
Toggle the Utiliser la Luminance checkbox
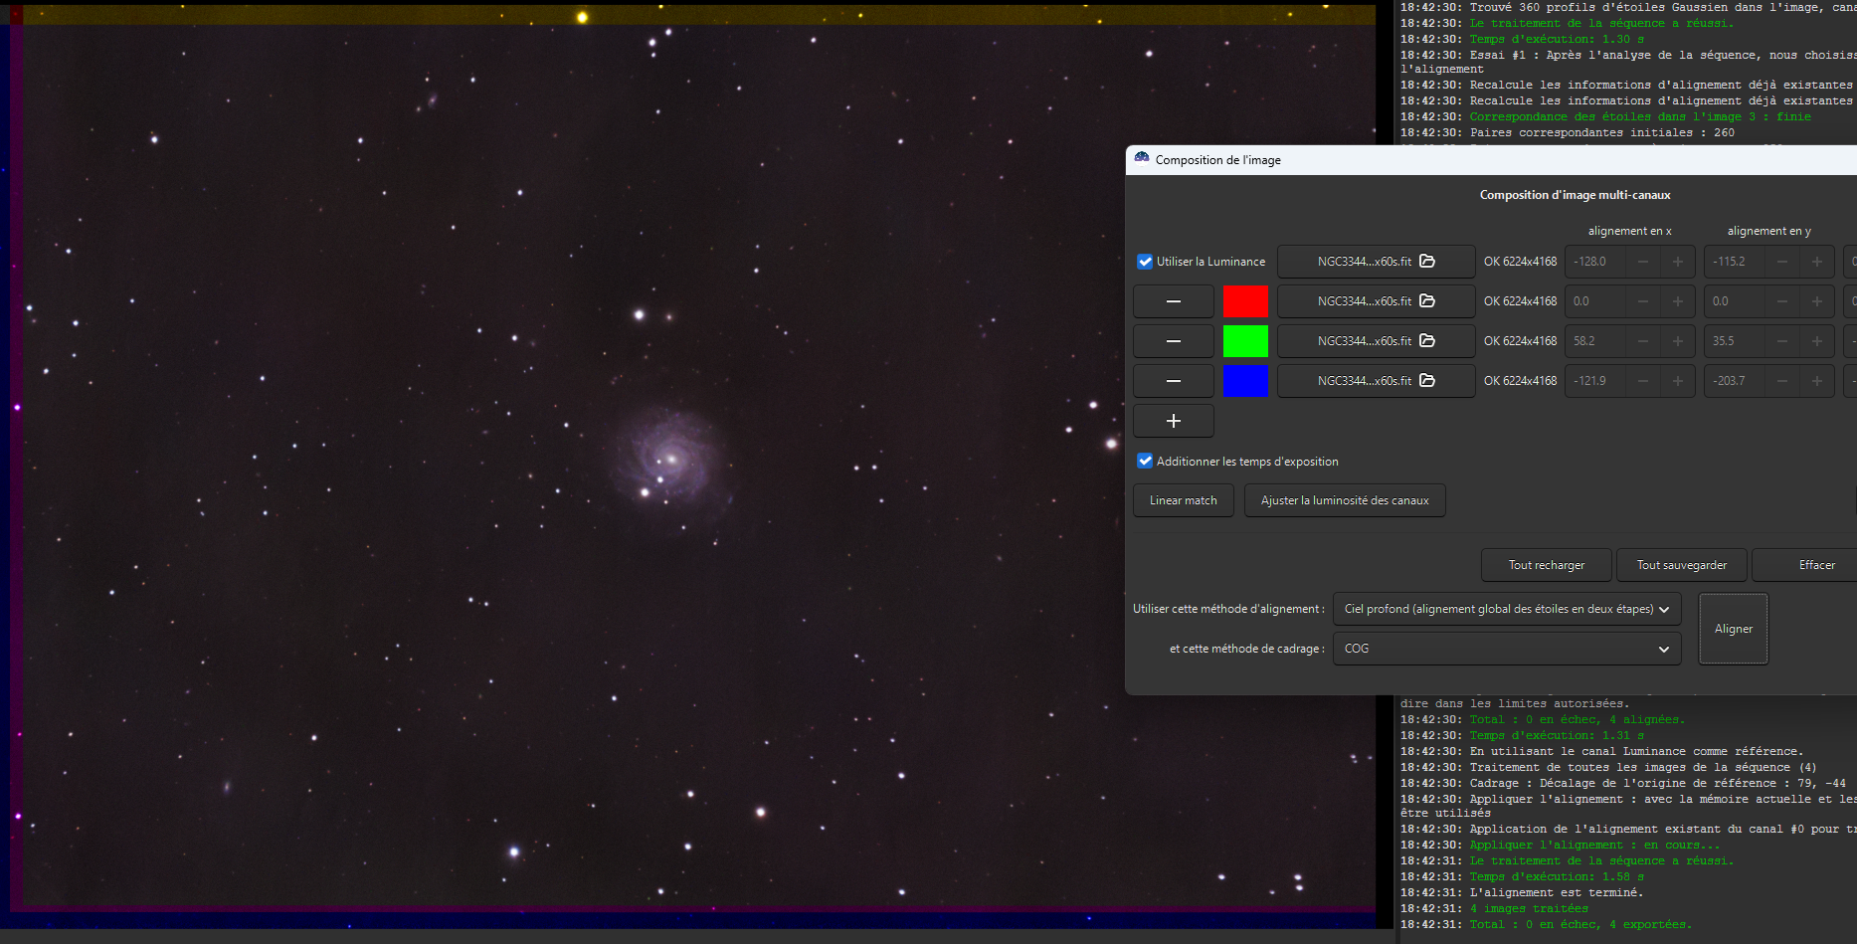(x=1145, y=262)
